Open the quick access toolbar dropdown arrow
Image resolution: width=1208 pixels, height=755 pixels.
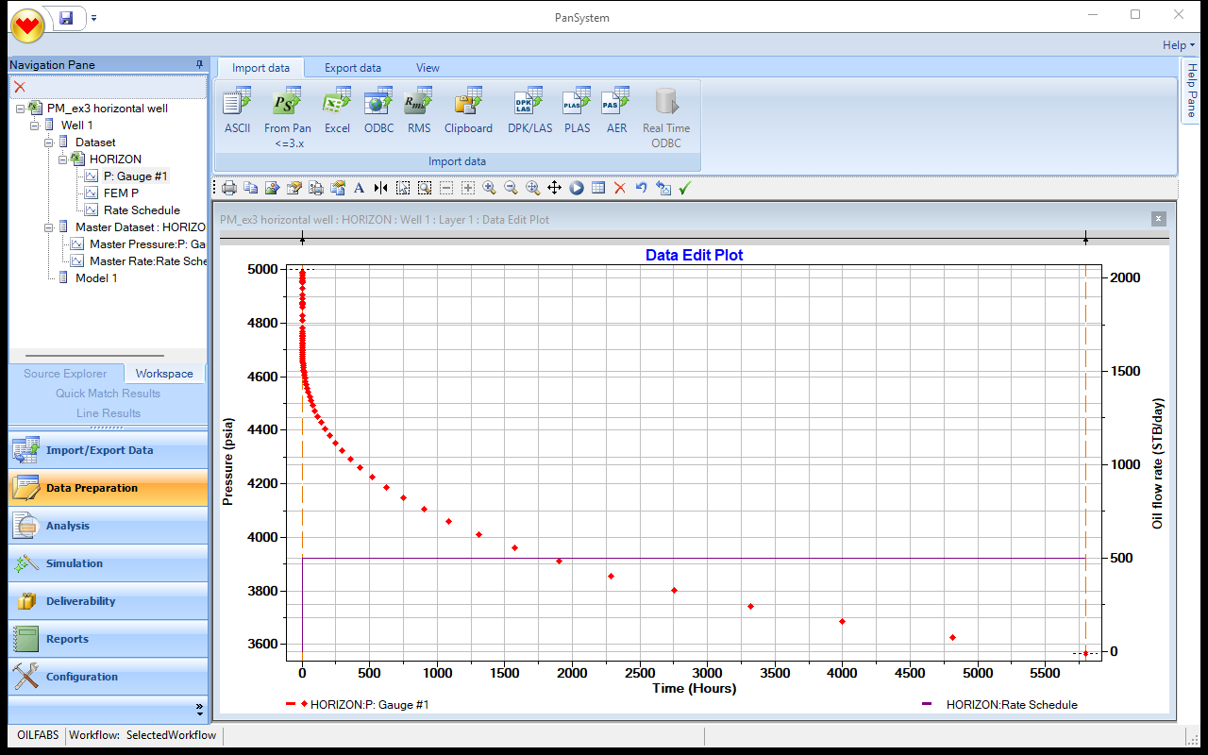[x=94, y=18]
